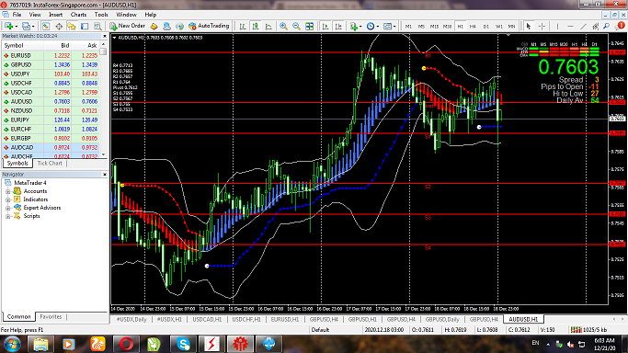Open the Tools menu
Screen dimensions: 628x353
tap(101, 15)
